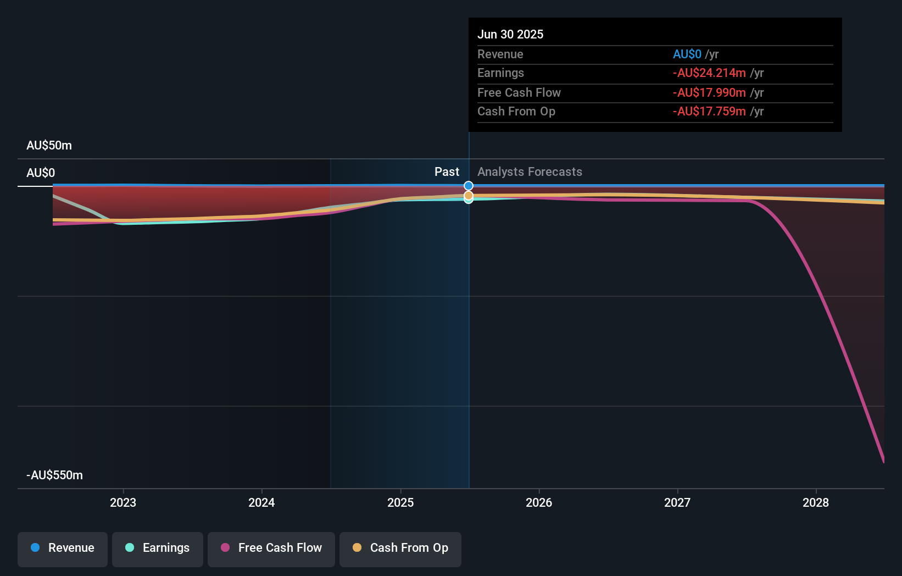Toggle off the Earnings series
Image resolution: width=902 pixels, height=576 pixels.
158,548
